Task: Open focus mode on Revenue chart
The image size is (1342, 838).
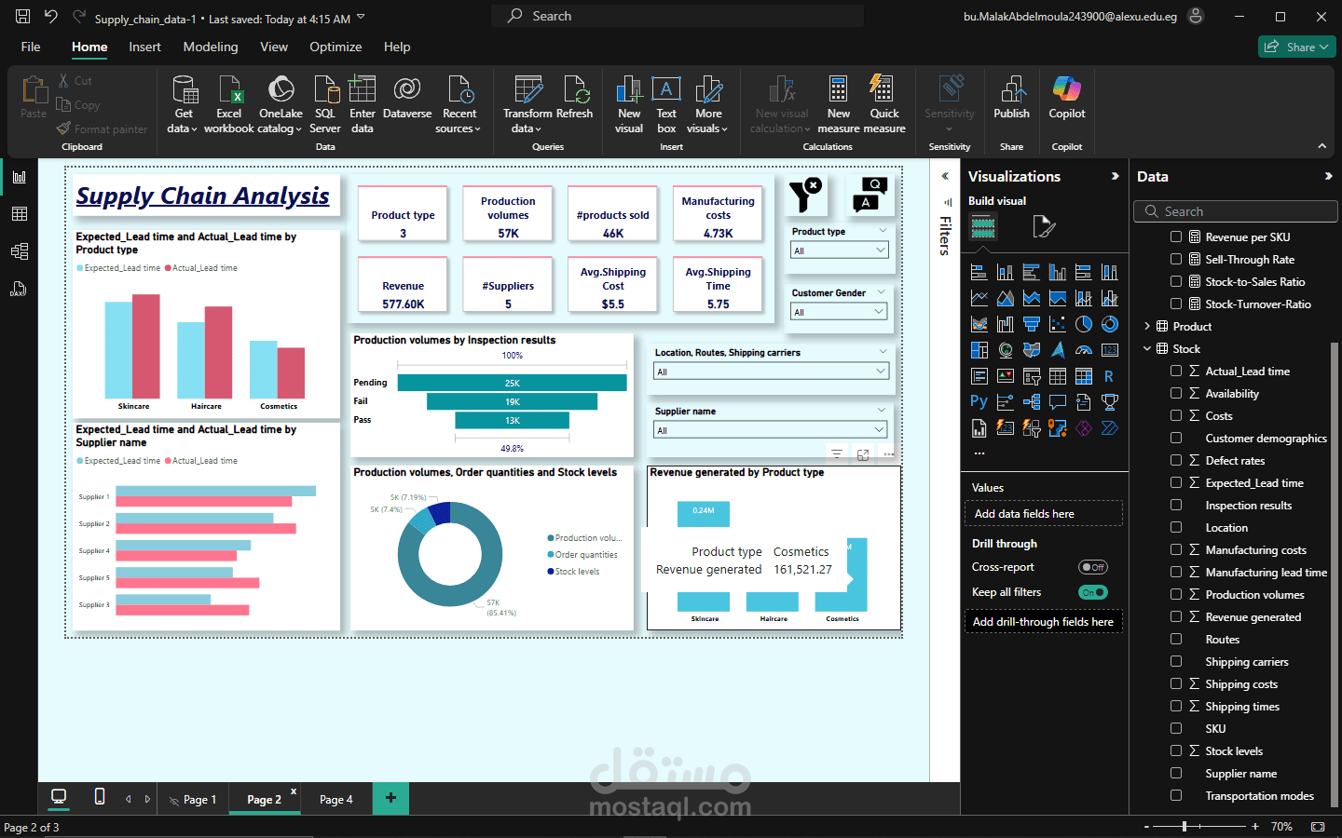Action: point(863,454)
